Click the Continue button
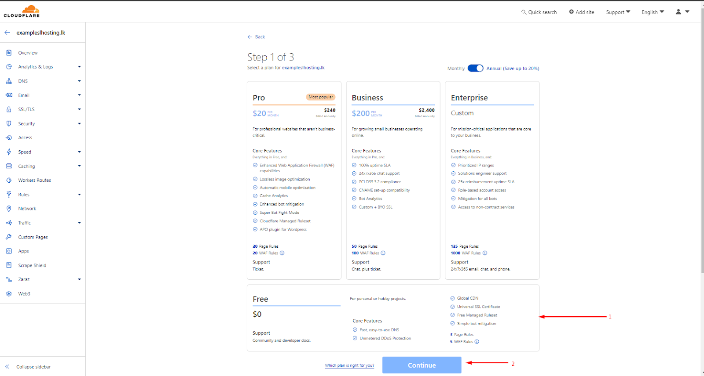This screenshot has width=704, height=376. [422, 365]
